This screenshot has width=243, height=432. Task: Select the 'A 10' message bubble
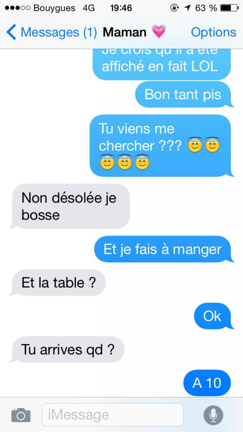[x=208, y=383]
